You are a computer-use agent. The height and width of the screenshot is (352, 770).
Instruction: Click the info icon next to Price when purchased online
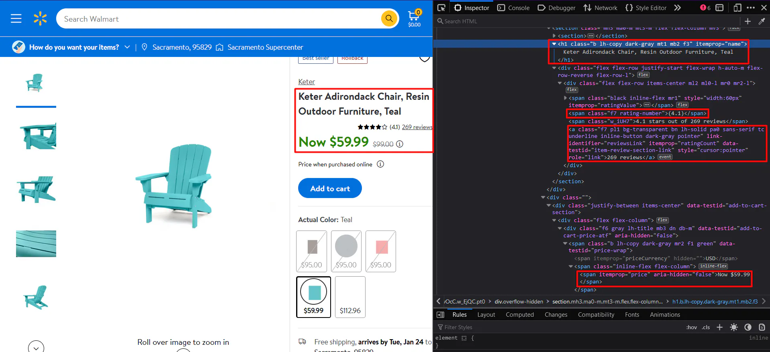tap(380, 164)
